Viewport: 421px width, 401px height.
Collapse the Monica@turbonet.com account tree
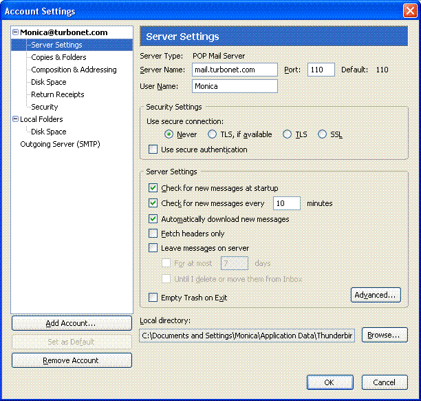tap(16, 32)
